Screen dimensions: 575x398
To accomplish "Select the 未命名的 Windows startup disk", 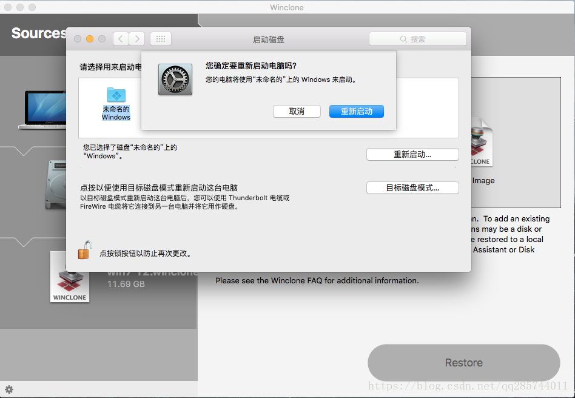I will [116, 104].
